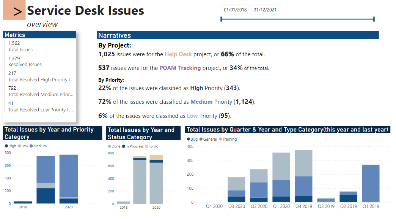Image resolution: width=396 pixels, height=219 pixels.
Task: Click the Medium priority legend item
Action: (x=40, y=146)
